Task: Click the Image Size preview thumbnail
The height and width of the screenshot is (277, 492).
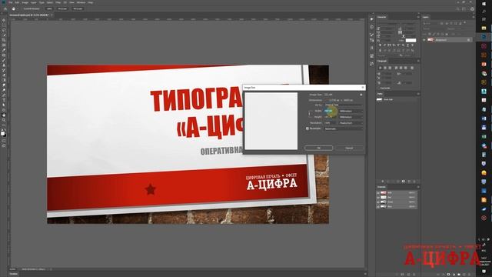Action: (x=271, y=121)
